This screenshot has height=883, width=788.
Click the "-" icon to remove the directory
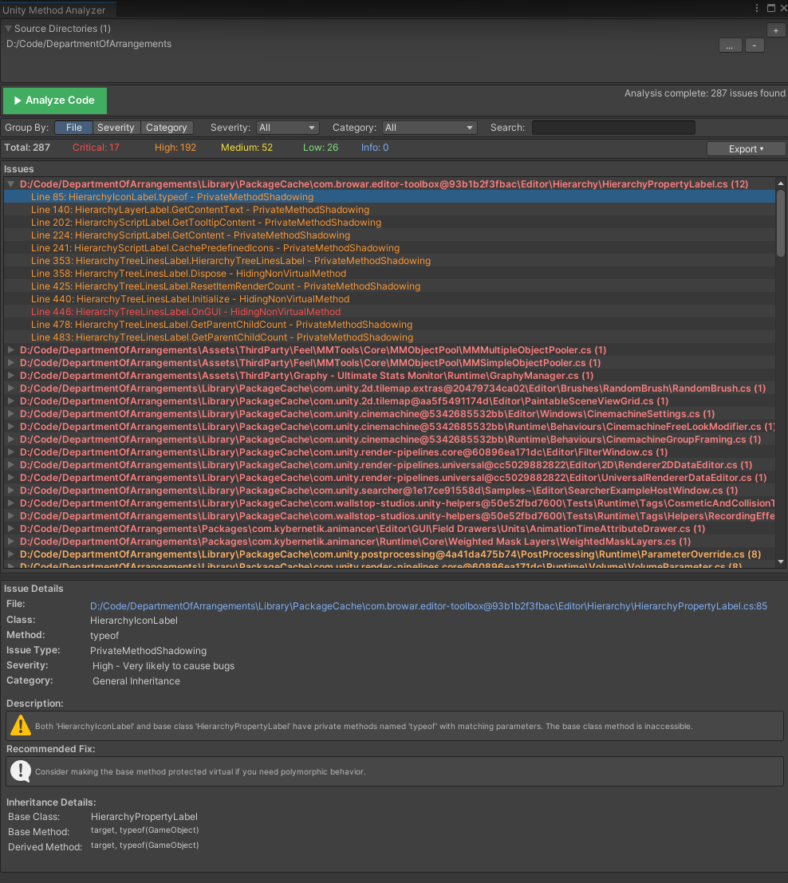[x=754, y=45]
